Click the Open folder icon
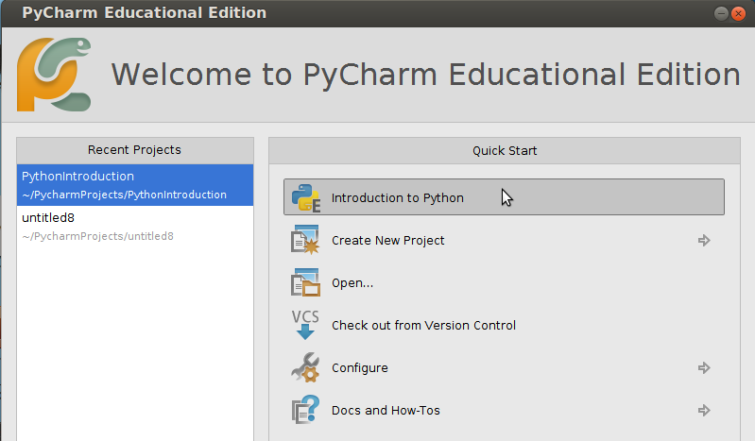The height and width of the screenshot is (441, 755). (x=305, y=282)
